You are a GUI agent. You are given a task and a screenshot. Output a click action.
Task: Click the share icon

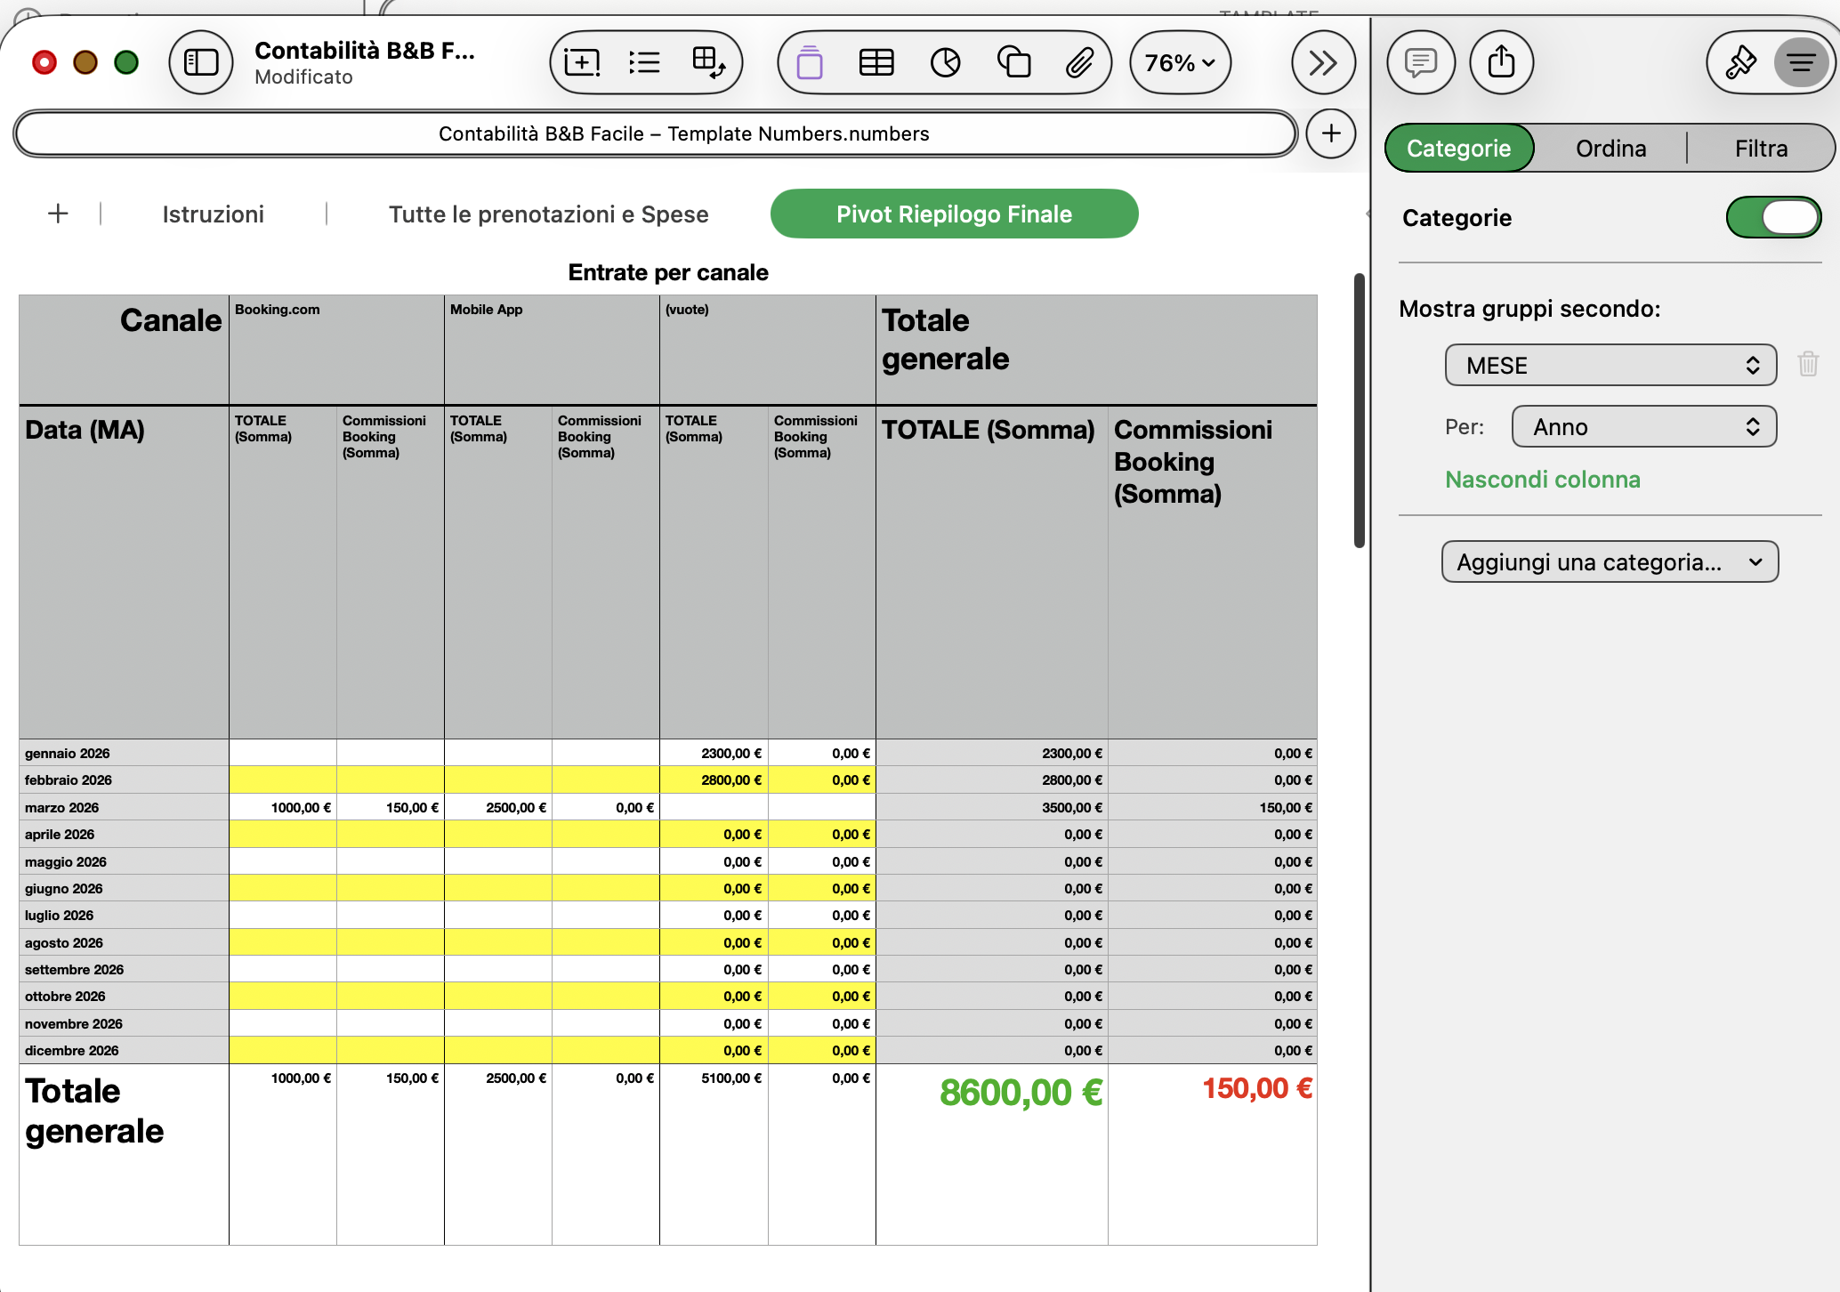(x=1501, y=62)
